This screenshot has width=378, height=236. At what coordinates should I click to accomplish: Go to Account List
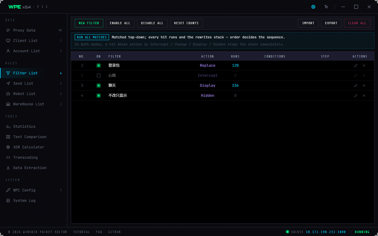34,51
